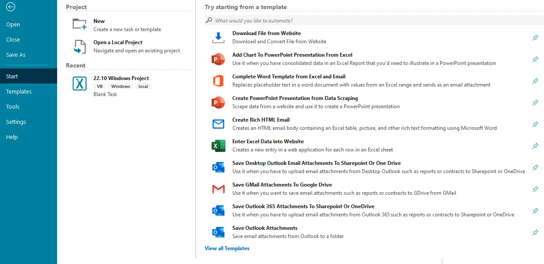This screenshot has width=544, height=264.
Task: Click the VB tag on recent project
Action: coord(100,86)
